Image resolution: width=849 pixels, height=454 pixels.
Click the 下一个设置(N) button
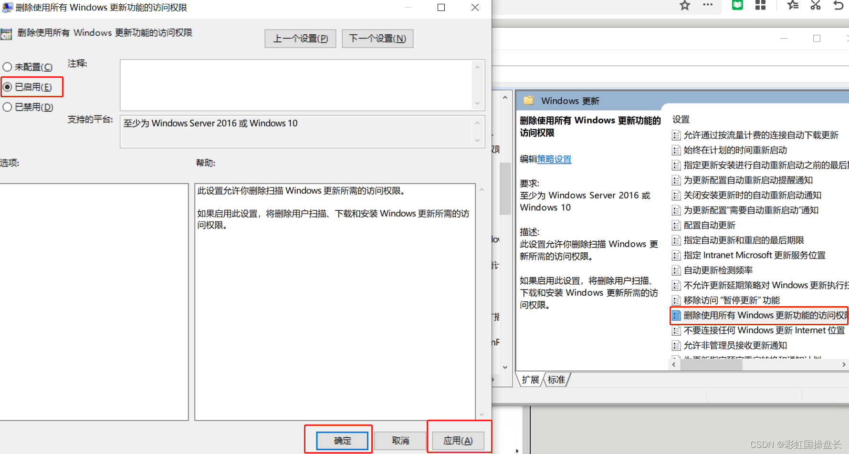pyautogui.click(x=377, y=39)
